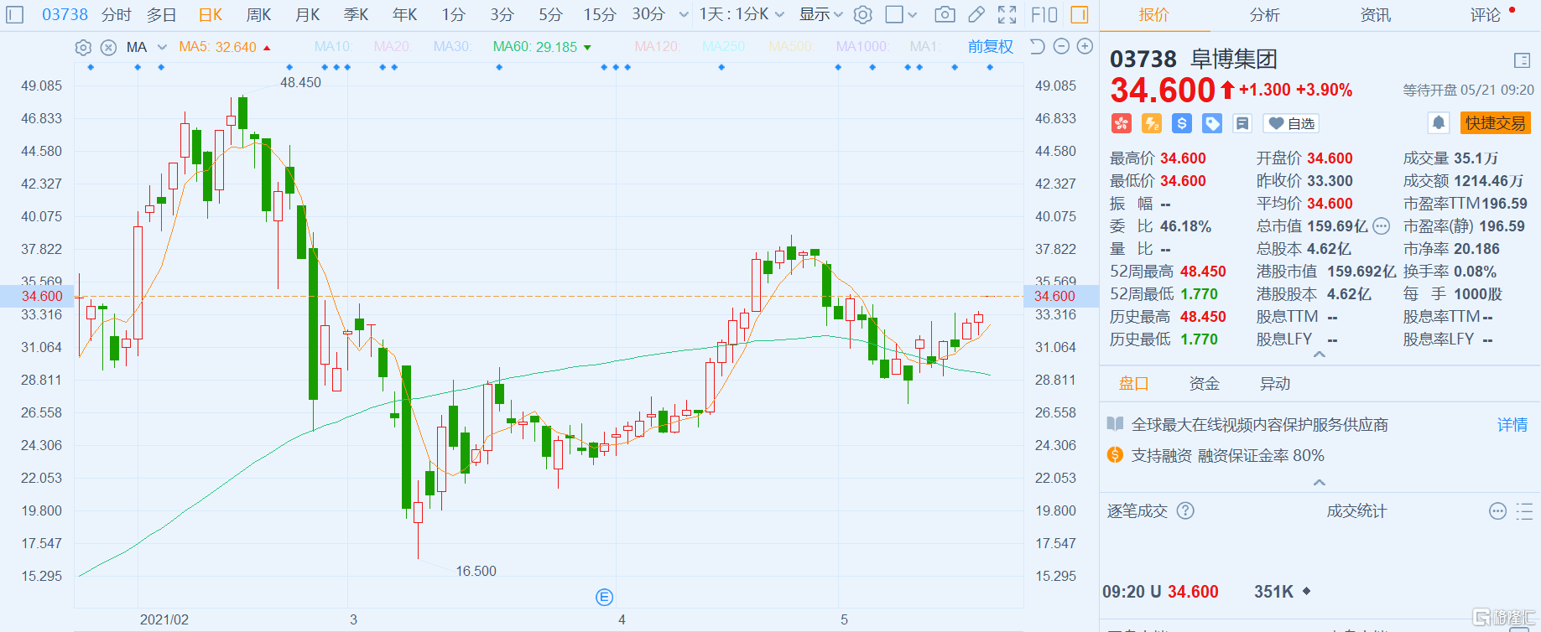Open the MA indicator type dropdown
Screen dimensions: 1541x632
pyautogui.click(x=162, y=47)
